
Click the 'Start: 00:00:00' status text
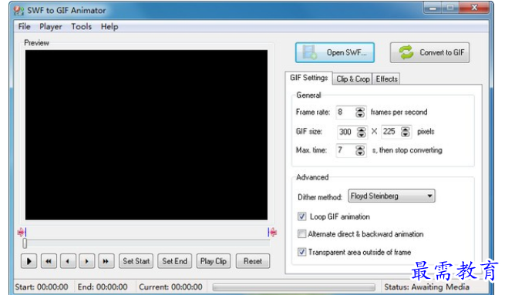[x=42, y=287]
